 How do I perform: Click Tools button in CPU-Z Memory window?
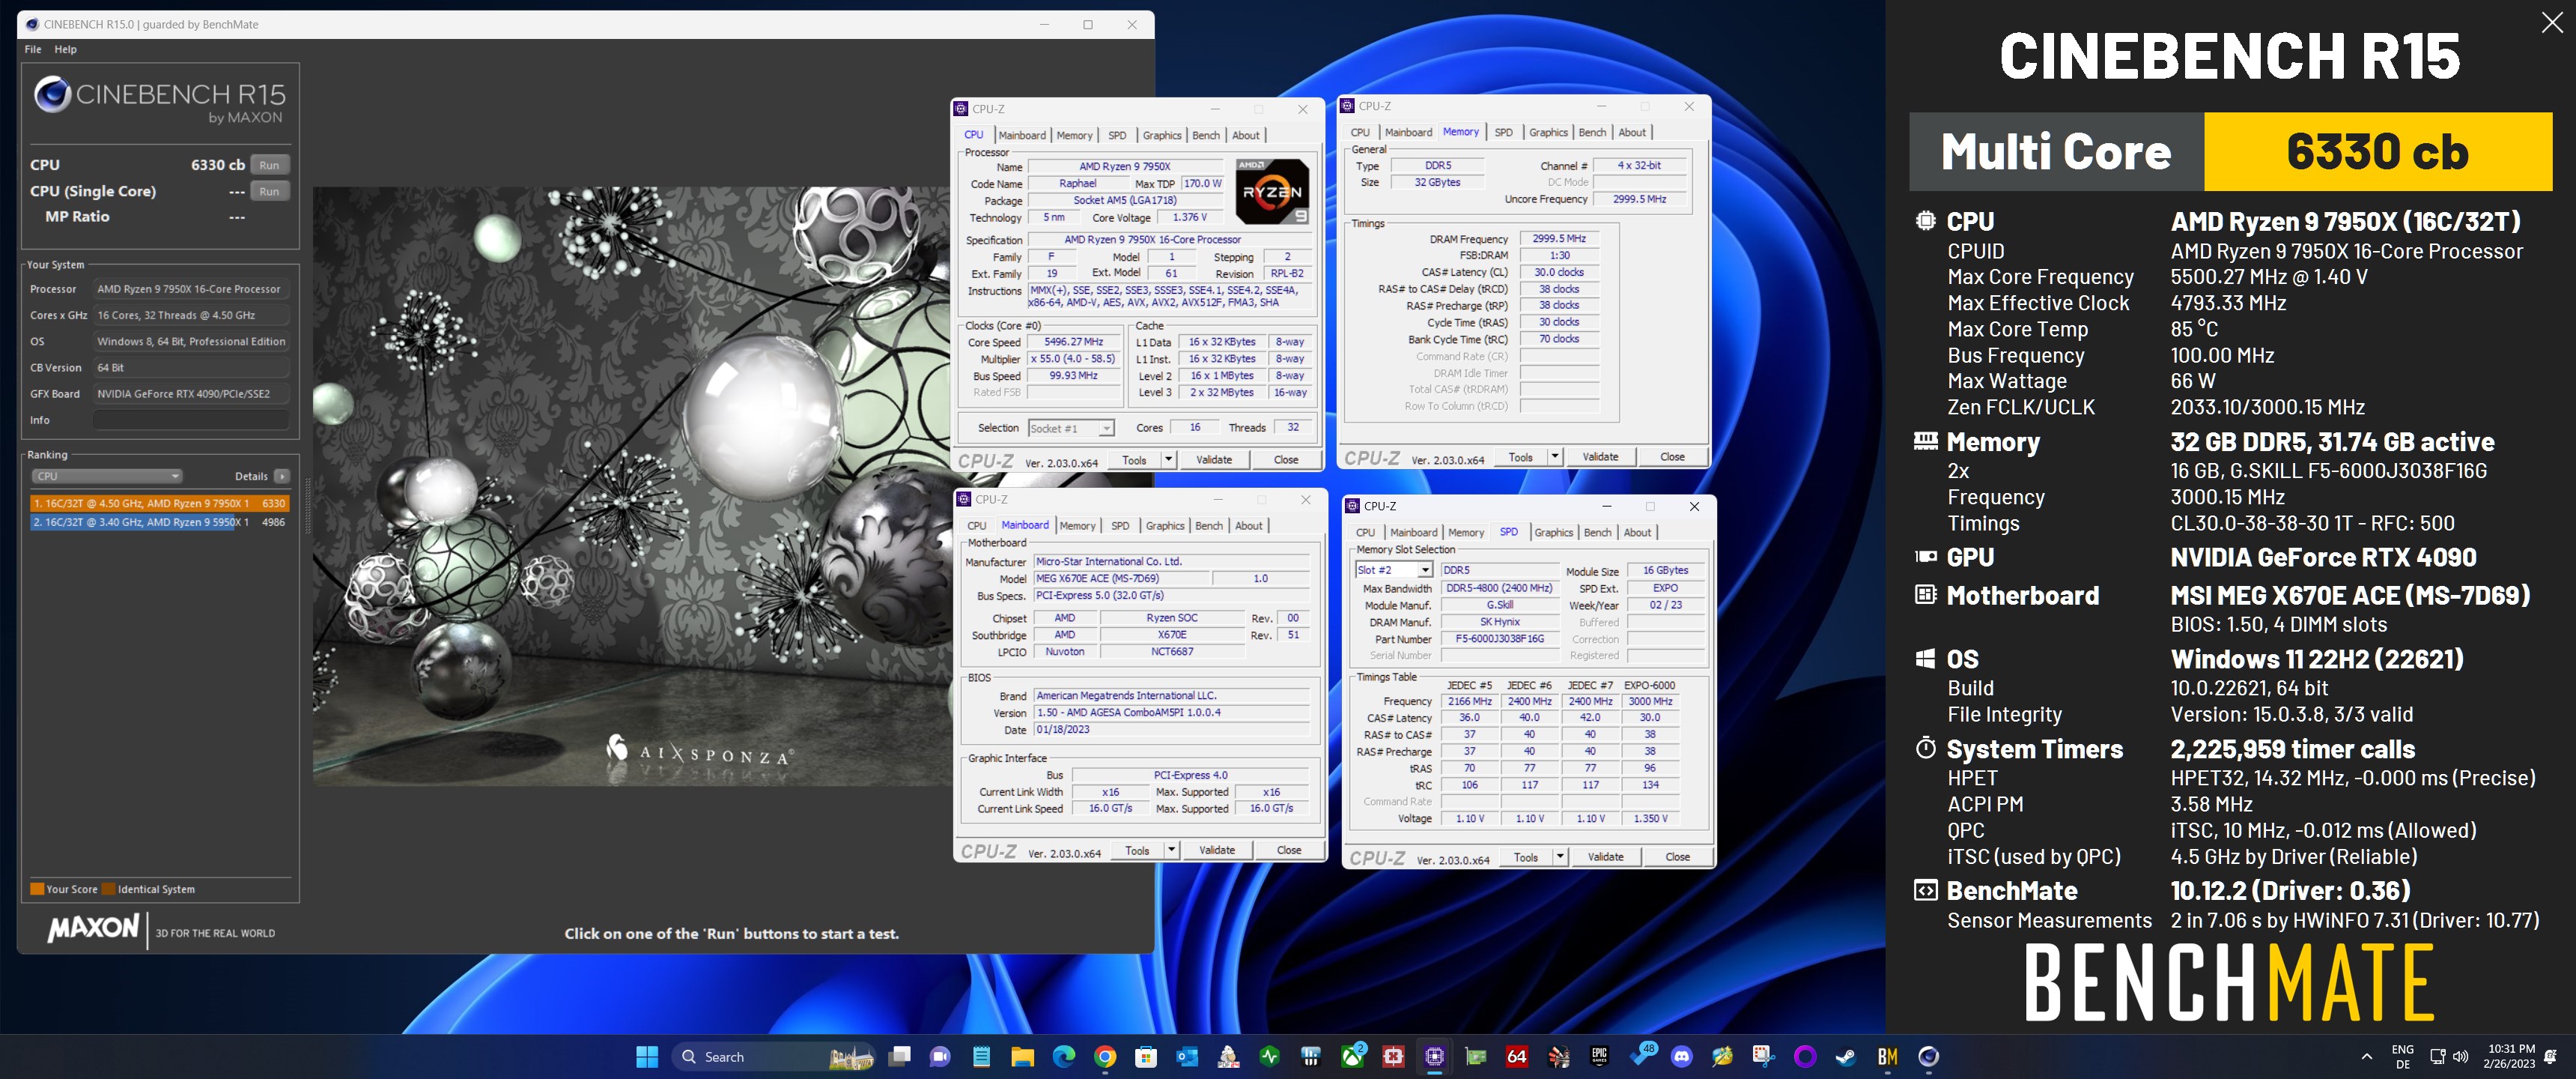click(1520, 456)
